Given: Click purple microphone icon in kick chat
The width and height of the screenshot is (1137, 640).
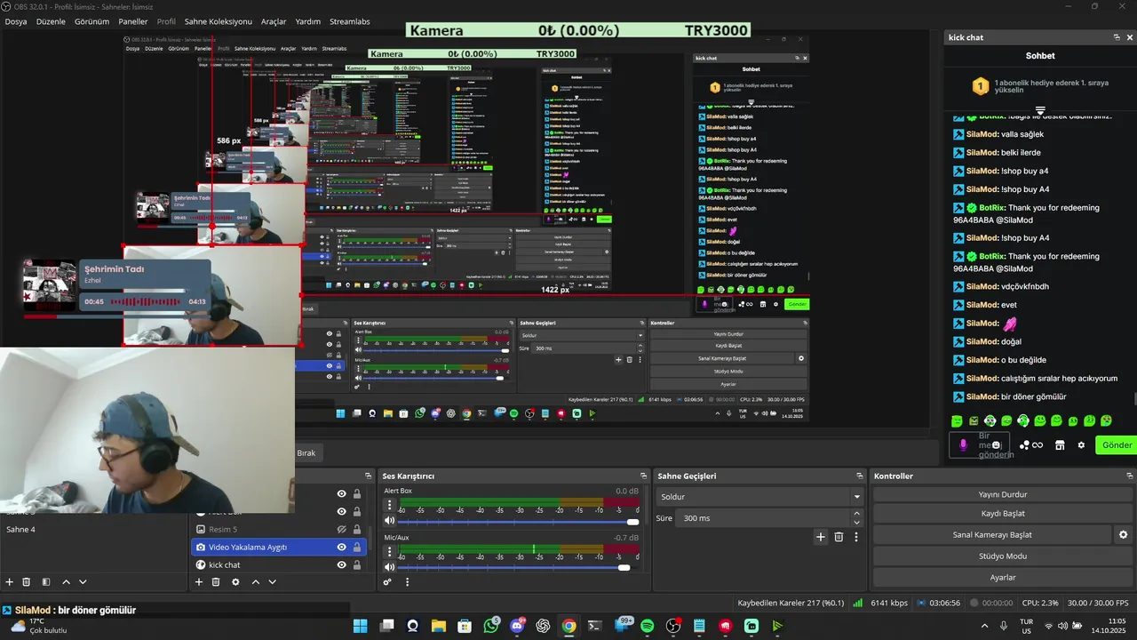Looking at the screenshot, I should (x=963, y=444).
